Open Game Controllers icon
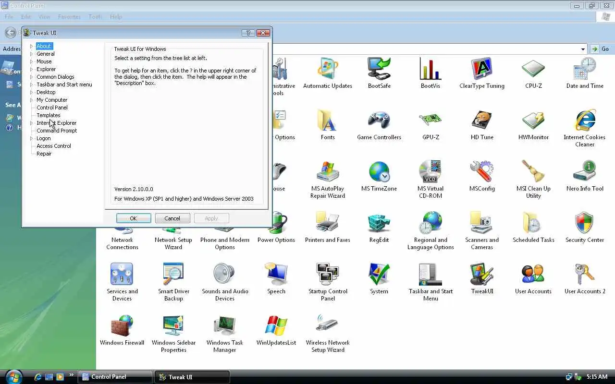Screen dimensions: 615x384 [379, 120]
